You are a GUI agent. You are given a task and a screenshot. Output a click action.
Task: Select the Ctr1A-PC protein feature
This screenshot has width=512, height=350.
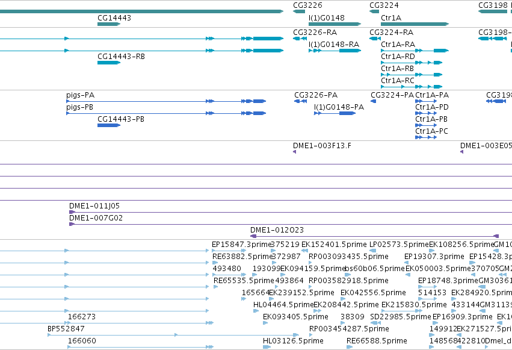[x=426, y=137]
